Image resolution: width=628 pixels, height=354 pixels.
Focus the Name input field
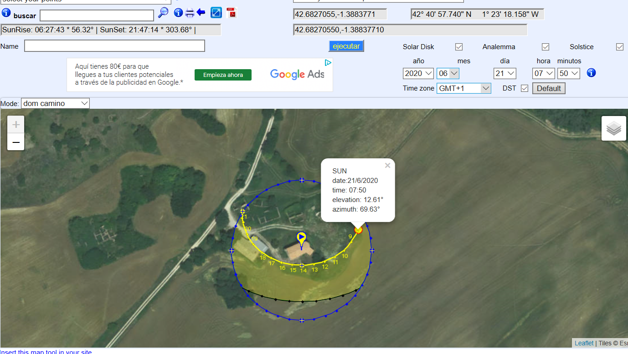tap(114, 46)
